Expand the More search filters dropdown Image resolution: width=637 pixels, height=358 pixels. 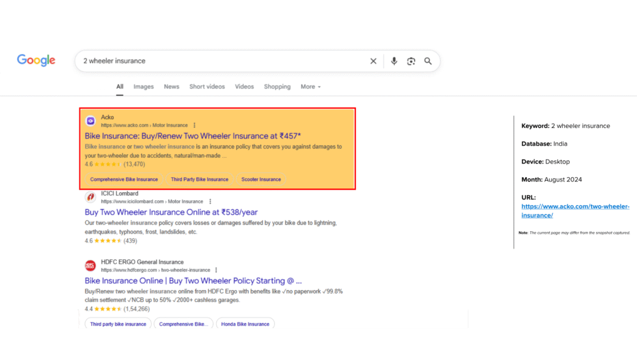coord(310,86)
